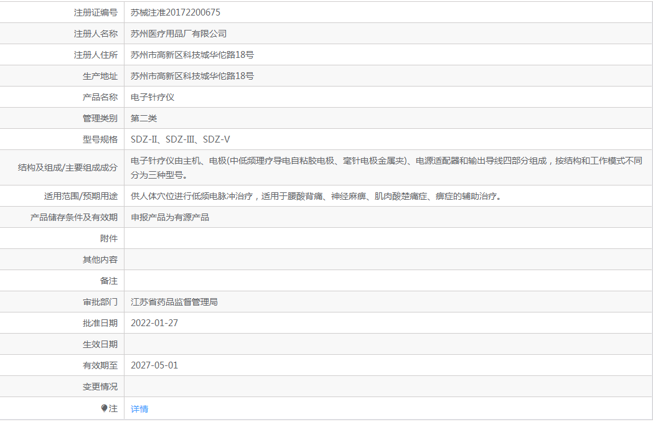Click the expiry date 2027-05-01

click(x=154, y=365)
